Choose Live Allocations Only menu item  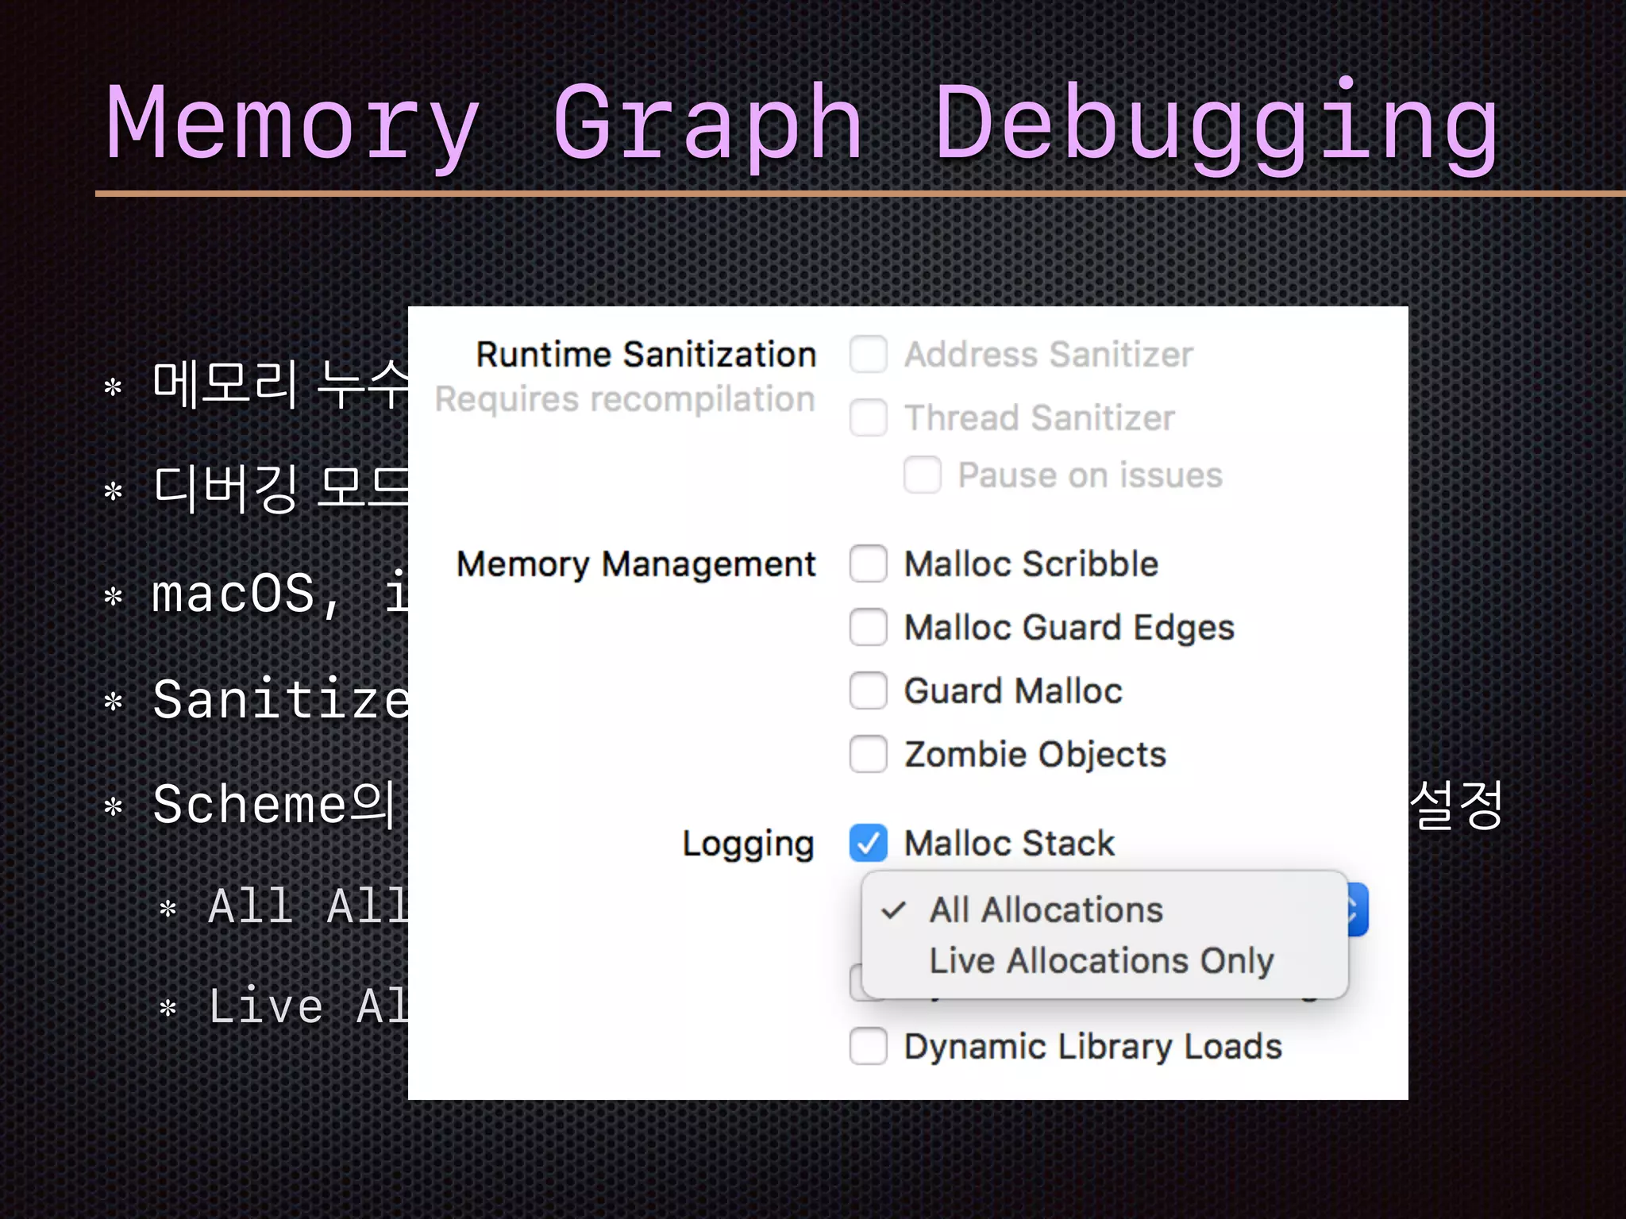[1100, 961]
